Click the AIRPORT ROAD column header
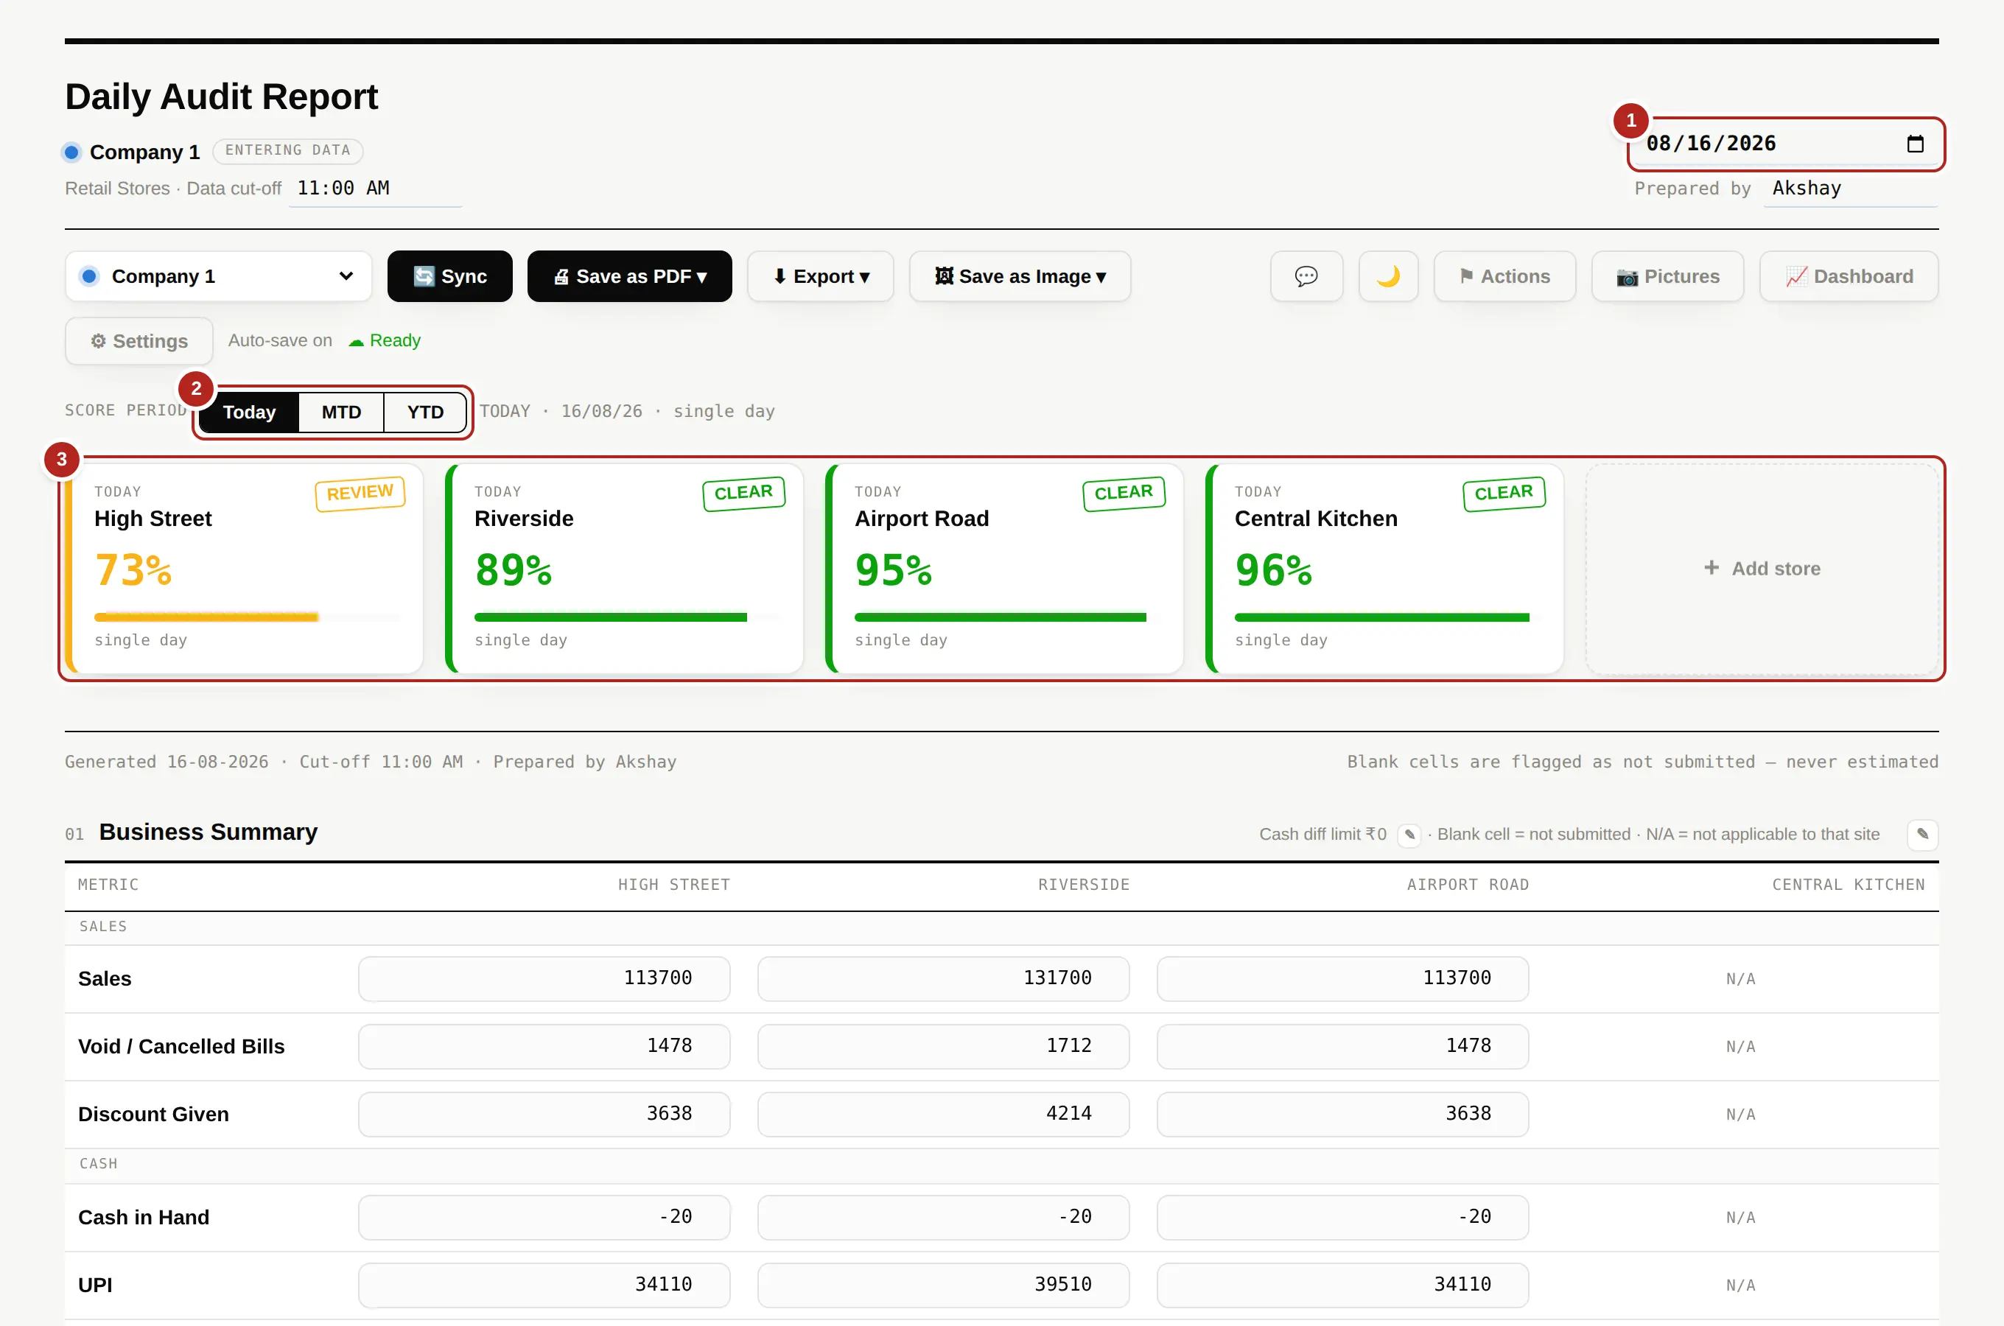 (1468, 885)
